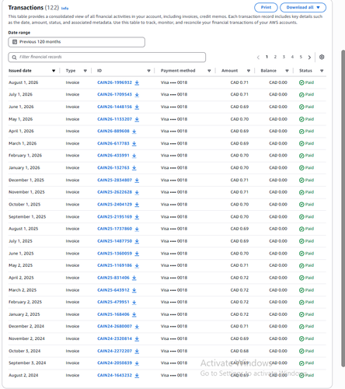Open the Amount column sort arrow
The width and height of the screenshot is (345, 389).
[249, 71]
